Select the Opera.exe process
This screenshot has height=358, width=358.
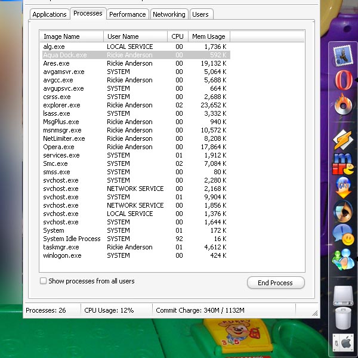click(136, 147)
